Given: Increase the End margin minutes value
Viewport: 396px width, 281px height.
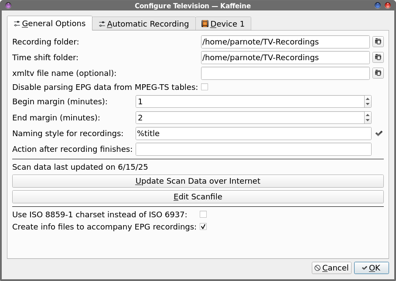Looking at the screenshot, I should pos(368,115).
